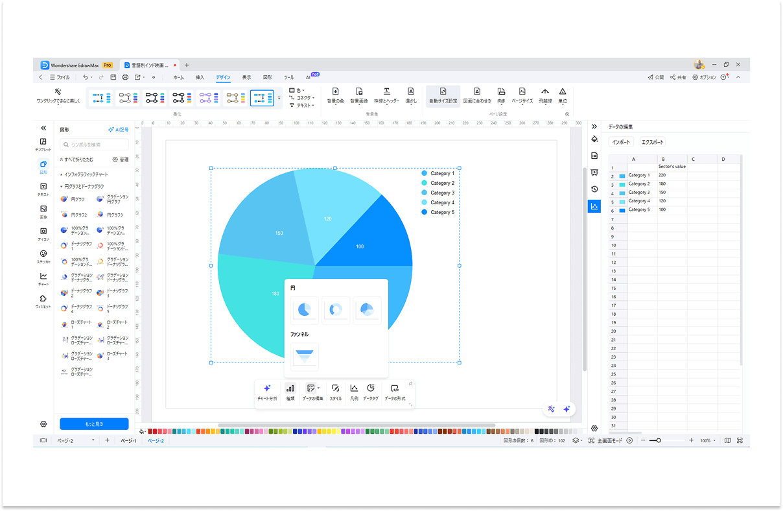The image size is (783, 511).
Task: Click the チャート分析 sparkle icon
Action: [x=267, y=388]
